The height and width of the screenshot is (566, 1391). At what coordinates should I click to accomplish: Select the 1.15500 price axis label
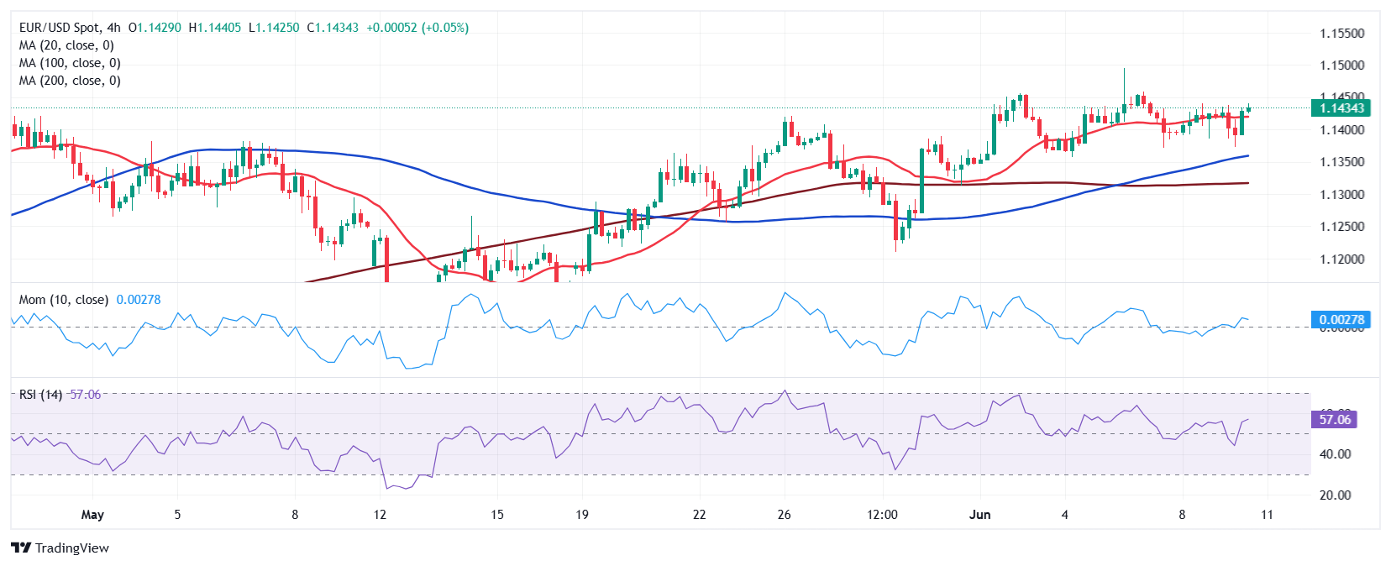click(x=1341, y=34)
